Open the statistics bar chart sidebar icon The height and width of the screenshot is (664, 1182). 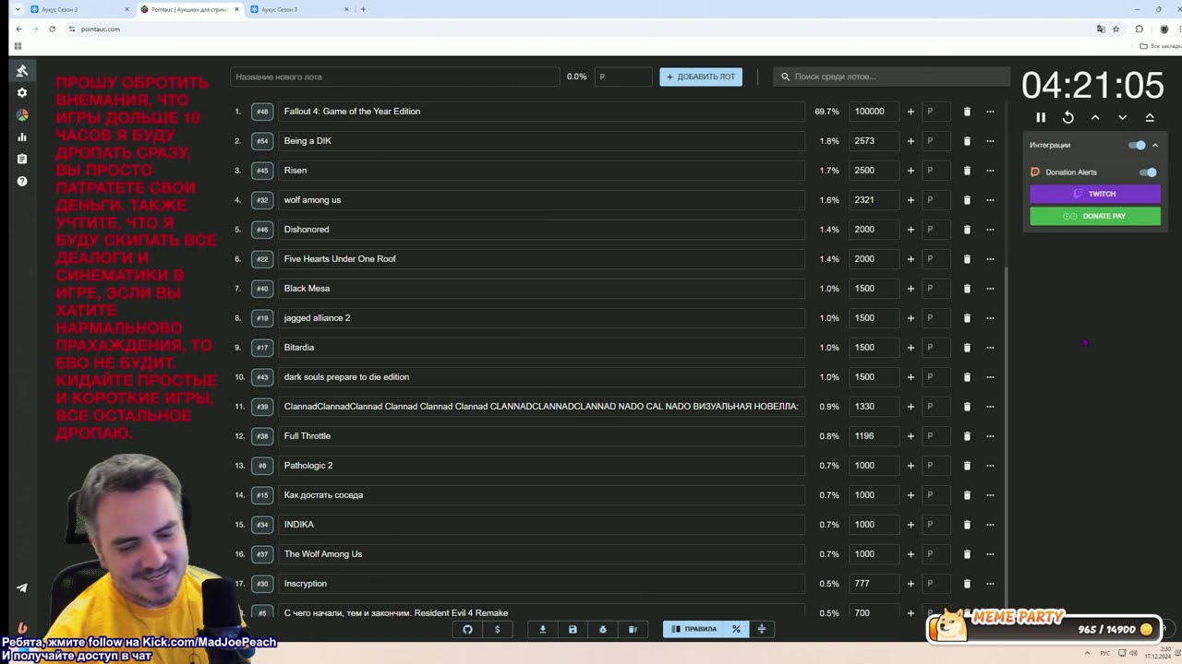pyautogui.click(x=22, y=137)
